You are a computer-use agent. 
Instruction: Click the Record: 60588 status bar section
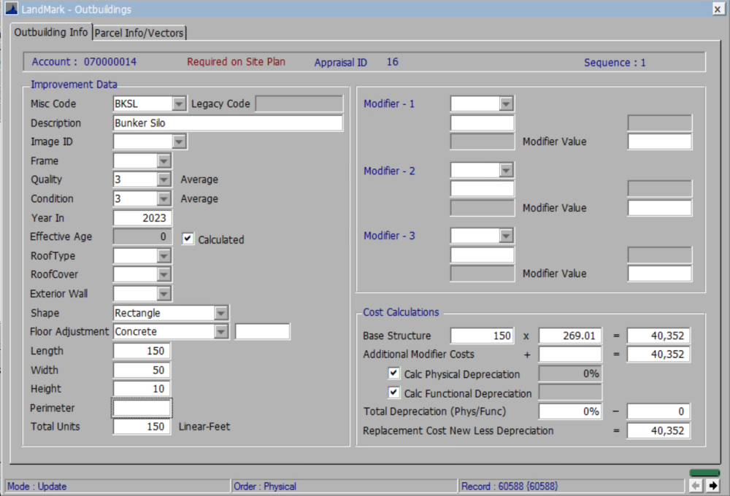coord(511,486)
